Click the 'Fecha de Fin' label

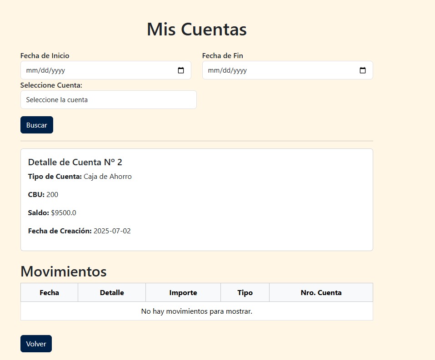click(x=222, y=55)
